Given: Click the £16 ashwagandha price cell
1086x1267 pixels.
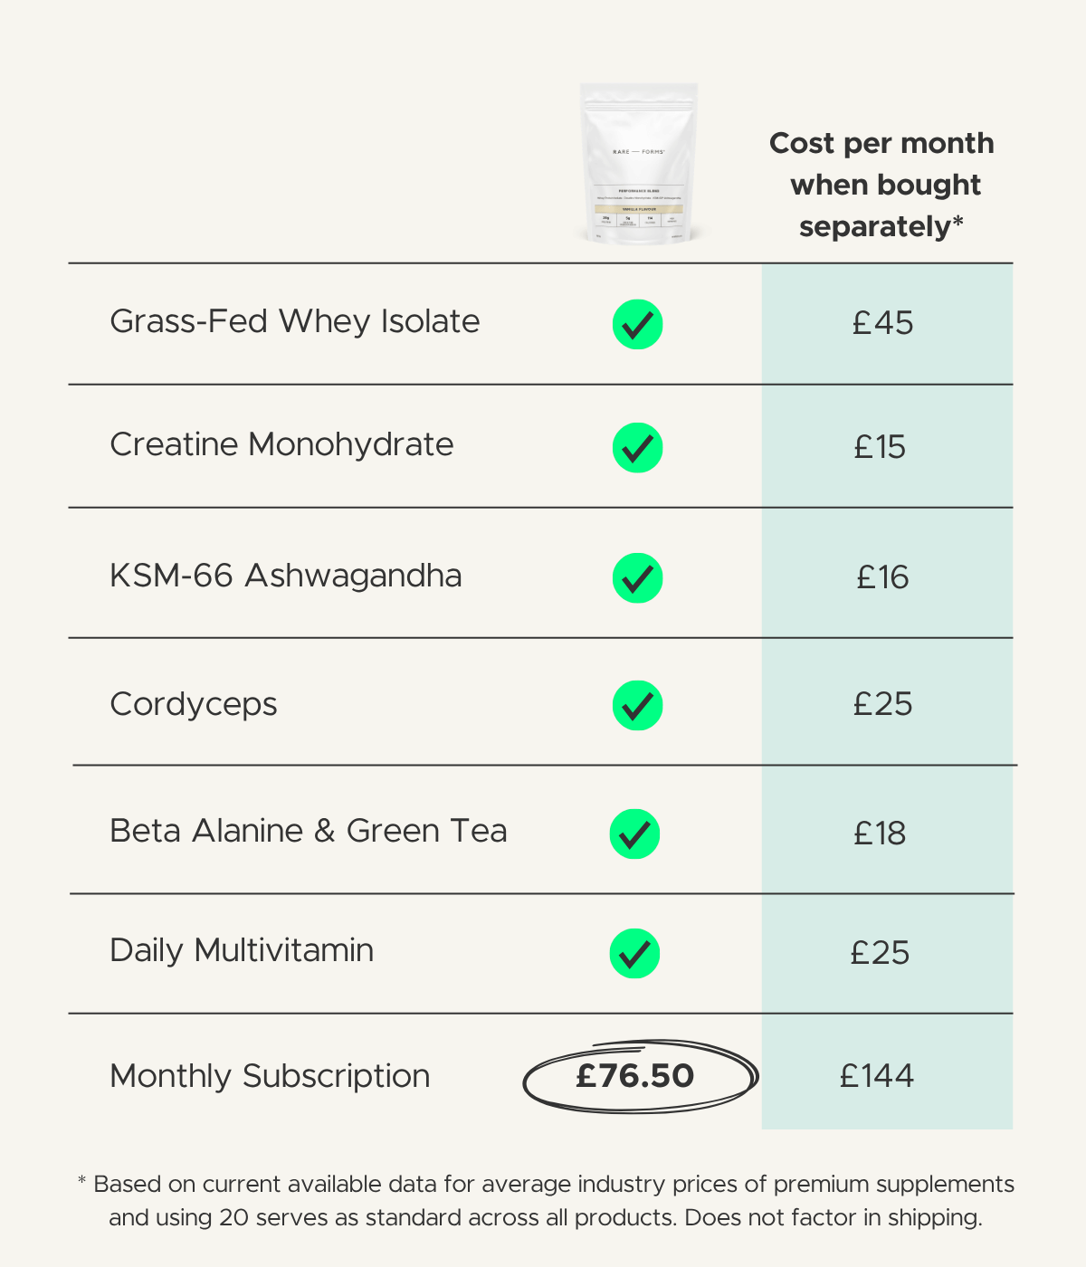Looking at the screenshot, I should coord(887,573).
